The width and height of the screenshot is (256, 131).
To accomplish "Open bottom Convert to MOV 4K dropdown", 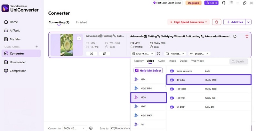I will (x=75, y=128).
